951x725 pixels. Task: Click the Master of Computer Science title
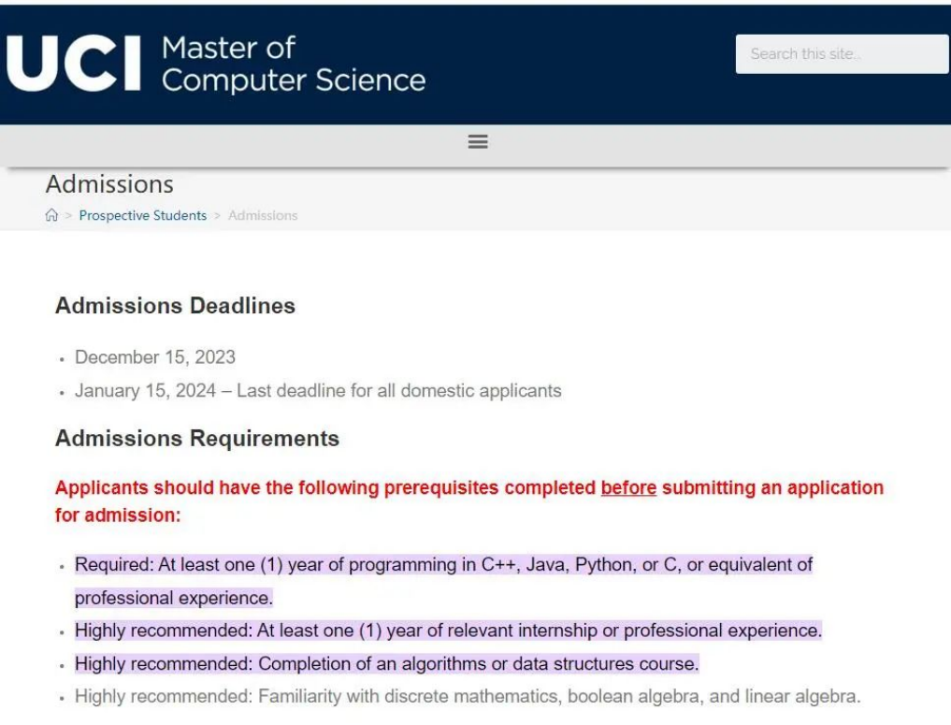(x=293, y=64)
